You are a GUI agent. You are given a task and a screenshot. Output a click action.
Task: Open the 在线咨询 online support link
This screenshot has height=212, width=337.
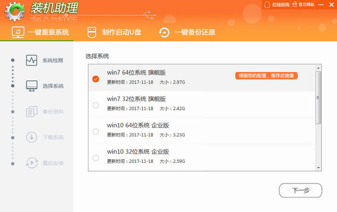tap(277, 5)
